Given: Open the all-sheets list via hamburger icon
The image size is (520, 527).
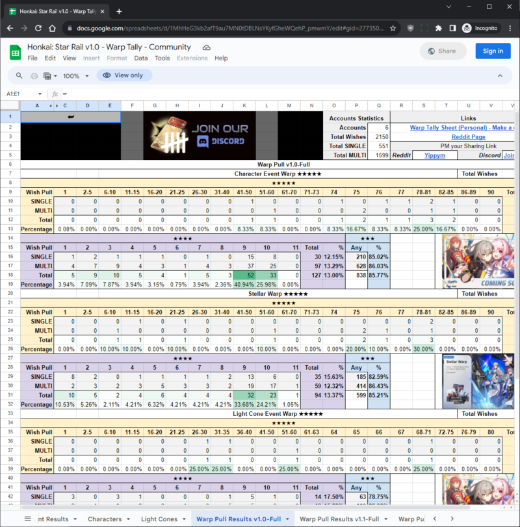Looking at the screenshot, I should [27, 519].
